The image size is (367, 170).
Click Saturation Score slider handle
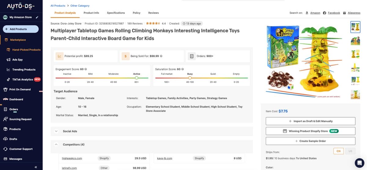click(x=190, y=78)
